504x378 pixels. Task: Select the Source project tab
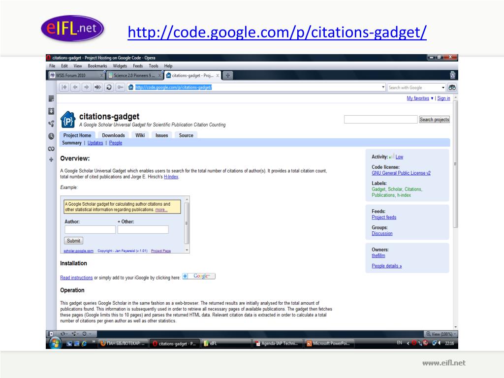click(x=186, y=135)
